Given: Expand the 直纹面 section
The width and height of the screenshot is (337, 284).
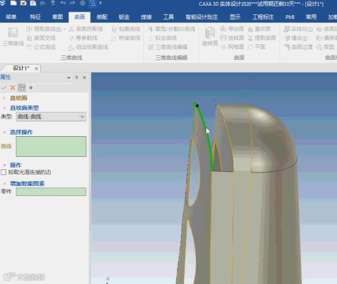Looking at the screenshot, I should [x=4, y=98].
